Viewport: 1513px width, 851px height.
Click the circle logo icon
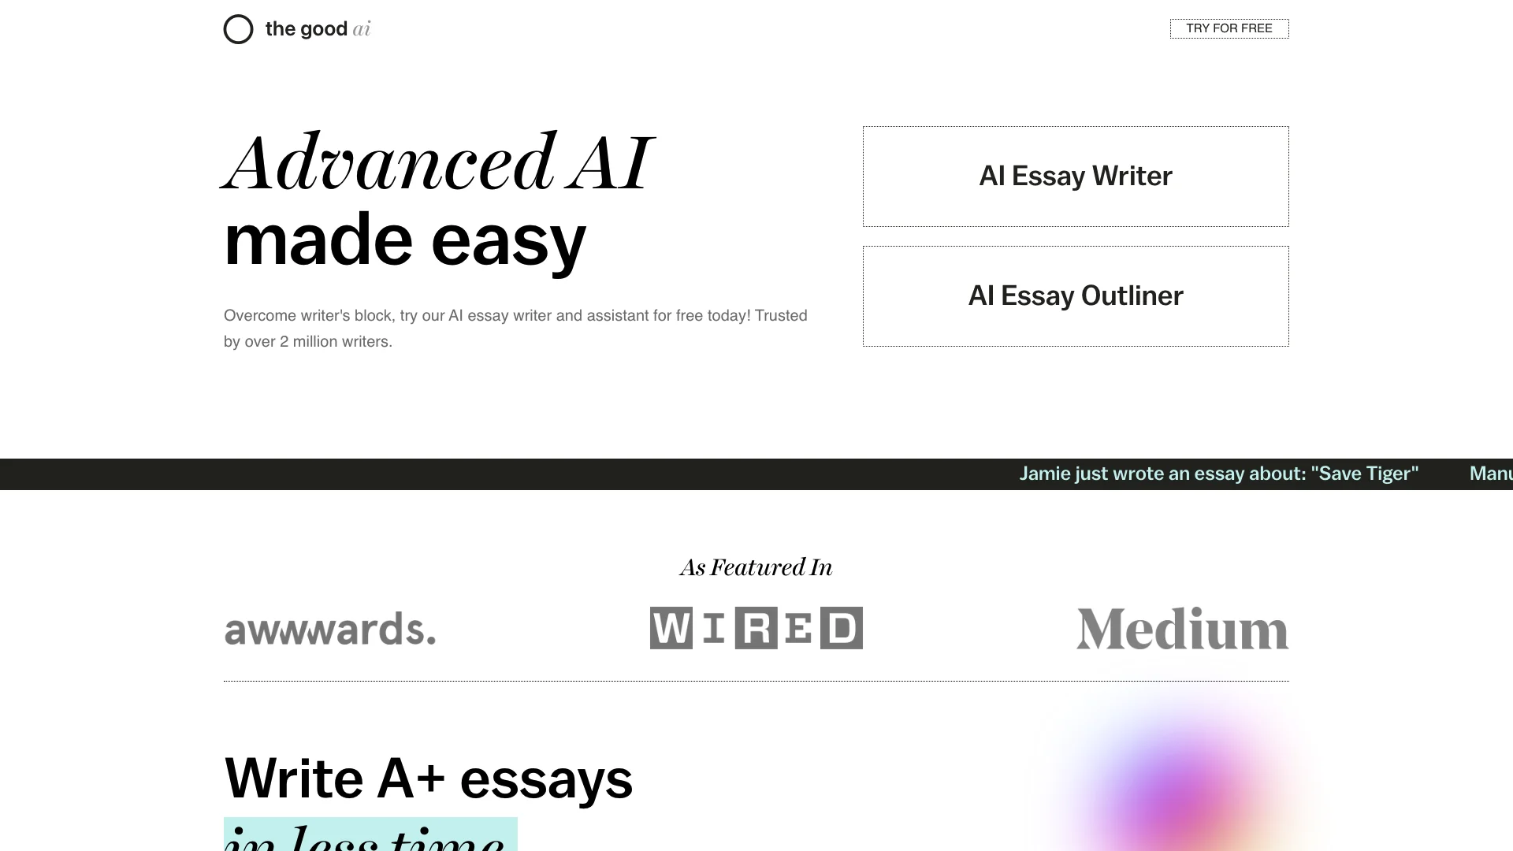click(x=237, y=29)
